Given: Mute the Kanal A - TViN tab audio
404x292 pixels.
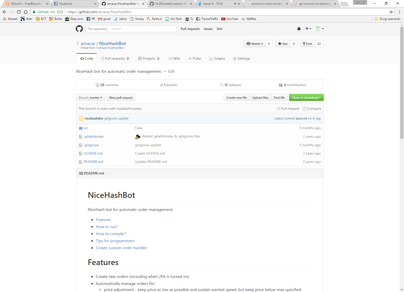Looking at the screenshot, I should [235, 4].
